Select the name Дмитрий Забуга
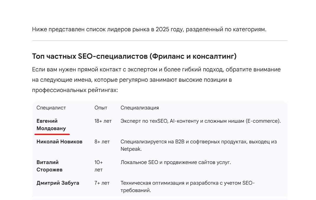 pyautogui.click(x=58, y=183)
